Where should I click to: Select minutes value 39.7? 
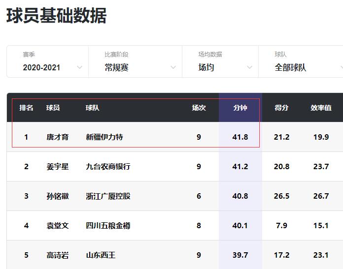click(240, 255)
